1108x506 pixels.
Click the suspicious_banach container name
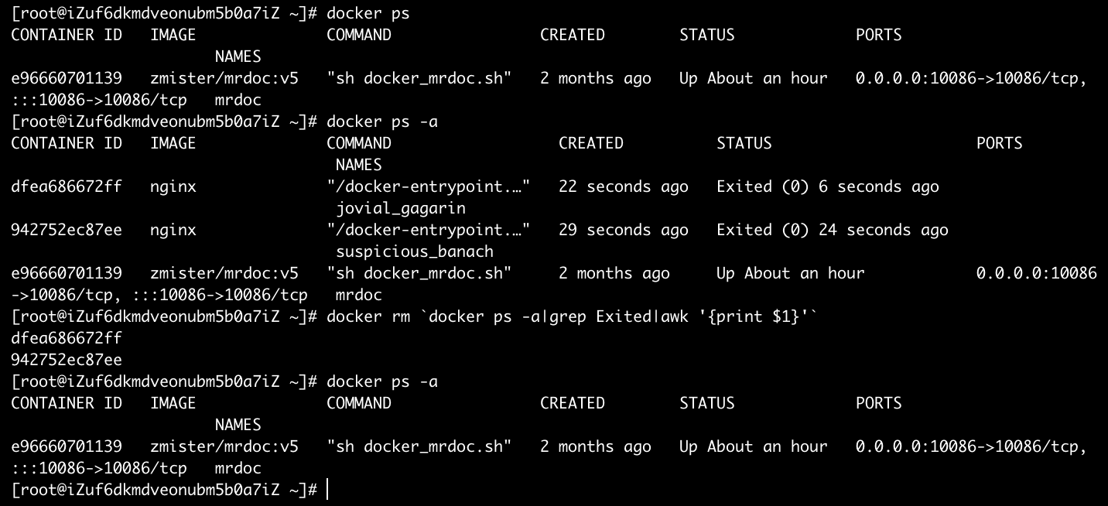[x=414, y=251]
